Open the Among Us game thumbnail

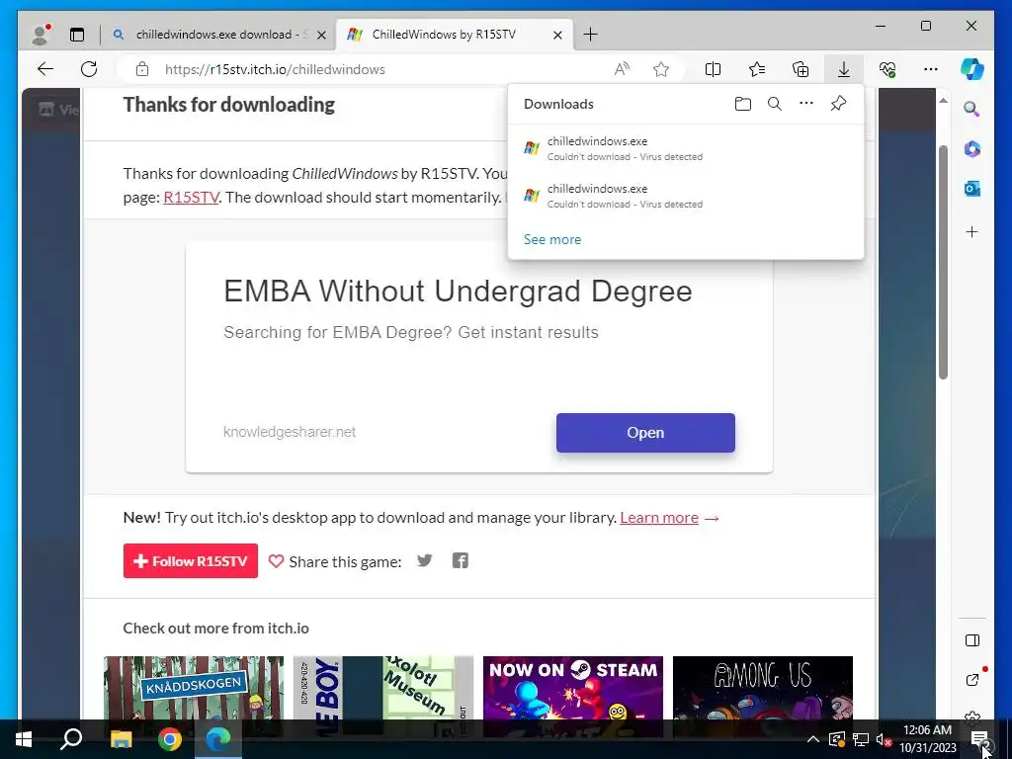tap(763, 688)
